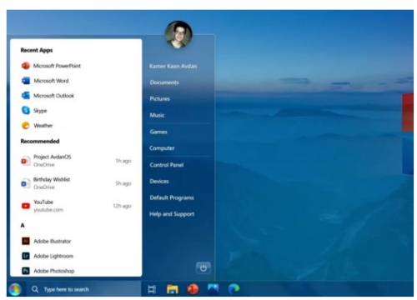Screen dimensions: 417x300
Task: Open Task View from the taskbar
Action: [x=152, y=289]
